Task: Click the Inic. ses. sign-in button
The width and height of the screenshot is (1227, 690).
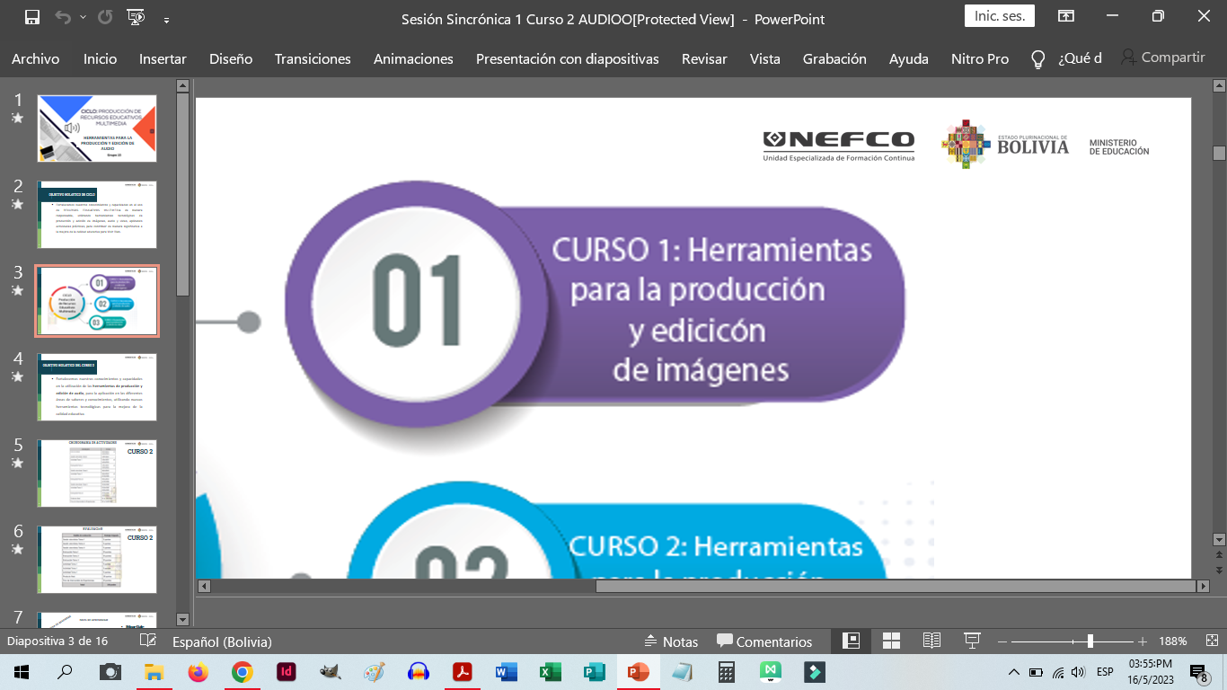Action: coord(1000,16)
